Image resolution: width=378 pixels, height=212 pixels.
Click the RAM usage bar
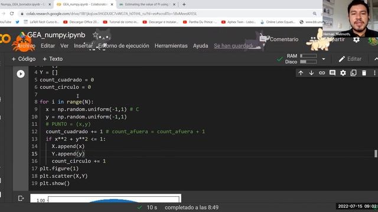pyautogui.click(x=308, y=56)
